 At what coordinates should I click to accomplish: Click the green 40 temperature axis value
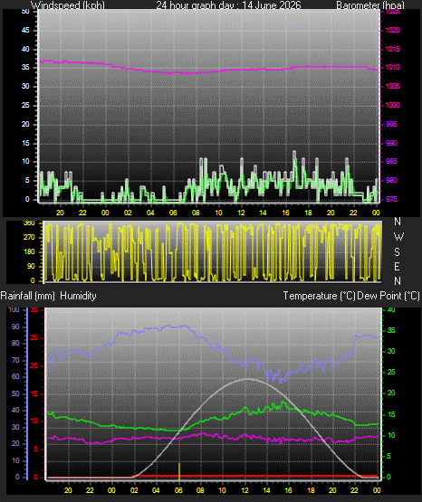[x=391, y=309]
